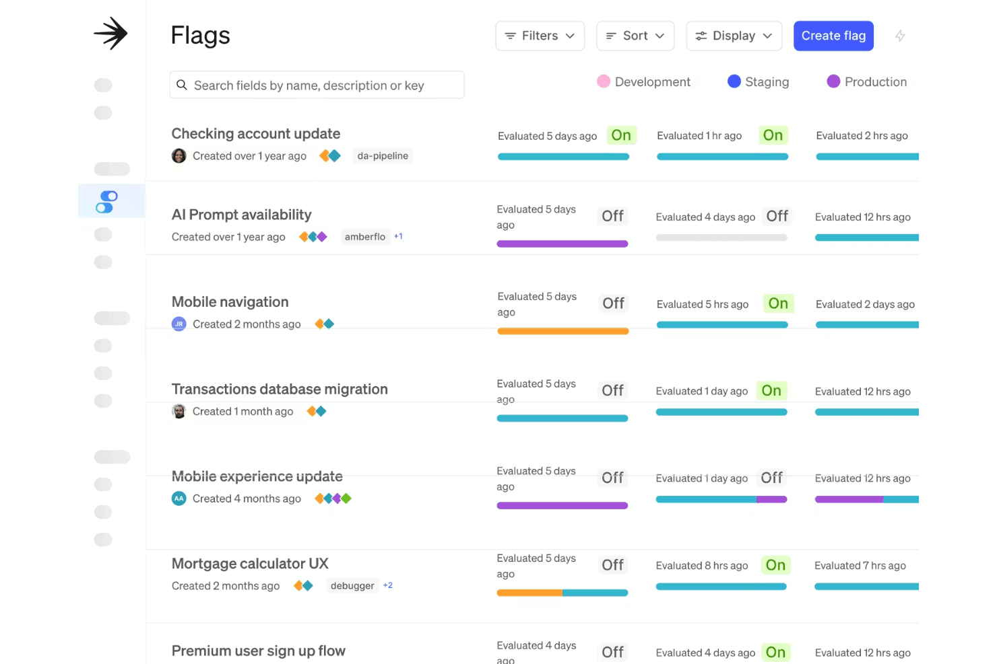Image resolution: width=997 pixels, height=664 pixels.
Task: Toggle Staging Off for Mobile experience update
Action: point(772,478)
